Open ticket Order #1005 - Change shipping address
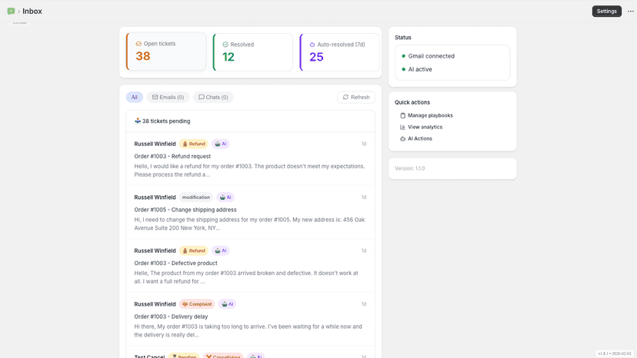This screenshot has height=358, width=637. 250,212
